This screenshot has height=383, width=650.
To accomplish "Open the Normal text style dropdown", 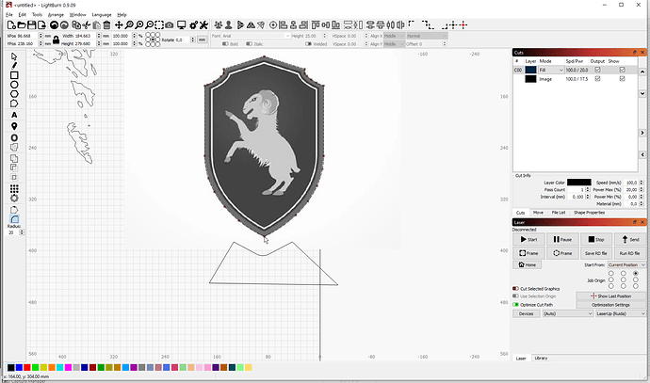I will pos(427,36).
